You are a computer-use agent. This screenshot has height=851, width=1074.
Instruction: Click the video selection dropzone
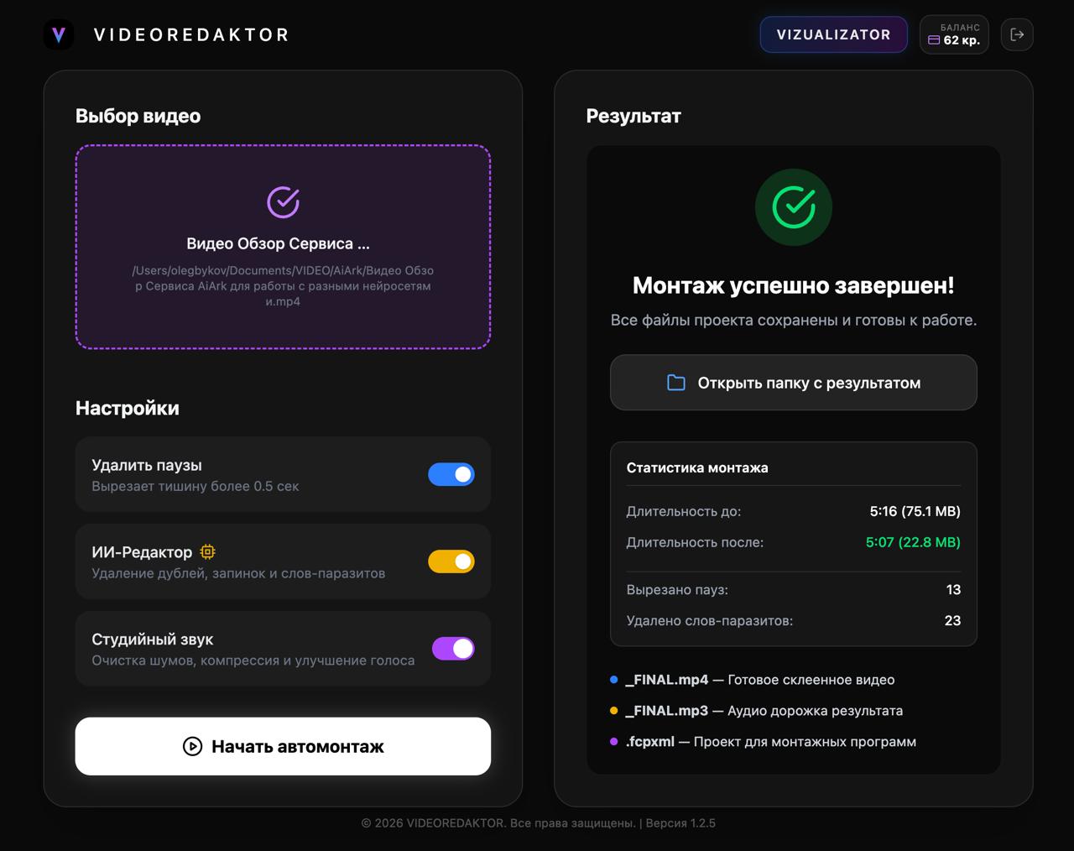coord(283,247)
